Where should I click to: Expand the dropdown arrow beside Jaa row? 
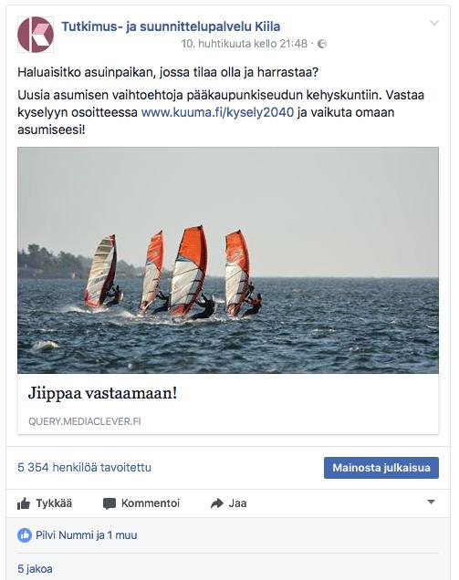[x=431, y=502]
